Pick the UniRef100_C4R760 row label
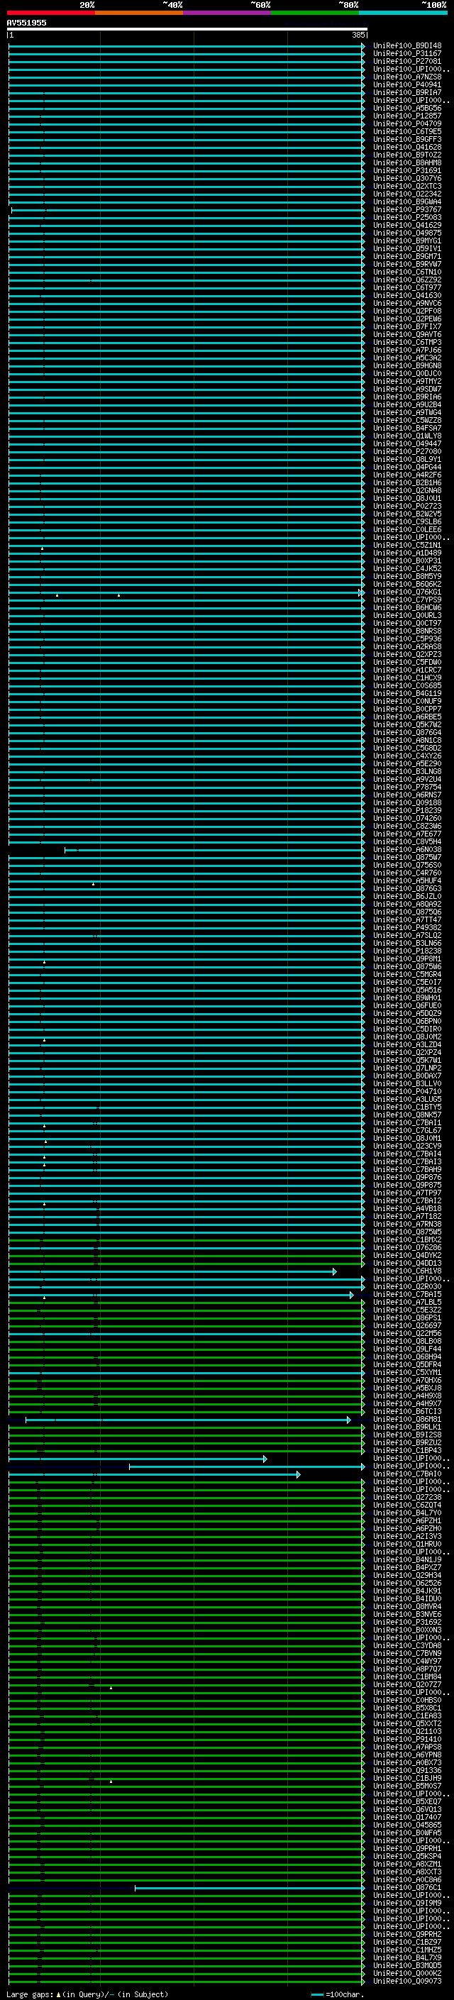Image resolution: width=454 pixels, height=2000 pixels. [x=407, y=873]
